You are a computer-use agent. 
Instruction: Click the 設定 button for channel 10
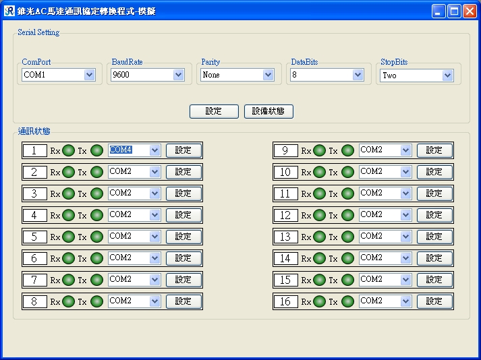(x=434, y=172)
